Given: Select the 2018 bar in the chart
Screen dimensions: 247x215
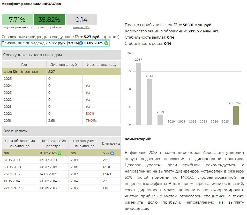Looking at the screenshot, I should click(x=149, y=102).
